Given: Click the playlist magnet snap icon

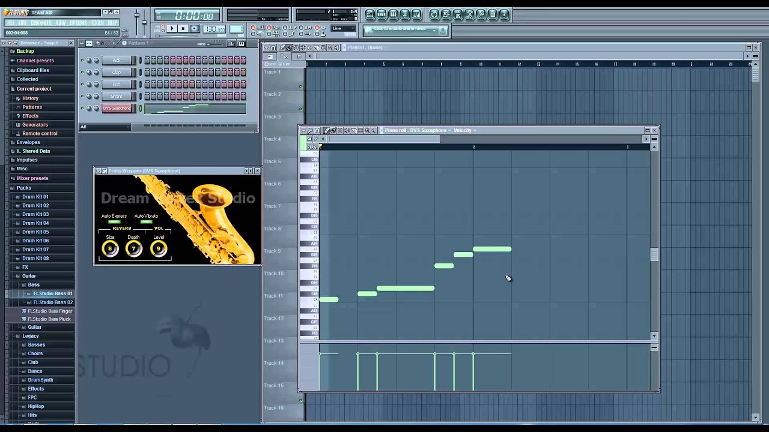Looking at the screenshot, I should tap(273, 47).
